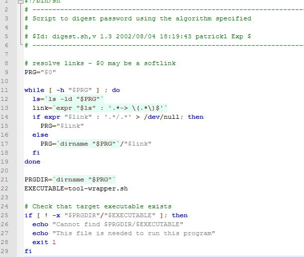
Task: Click the PRGDIR=`dirname "$PRG"` line
Action: coord(70,179)
